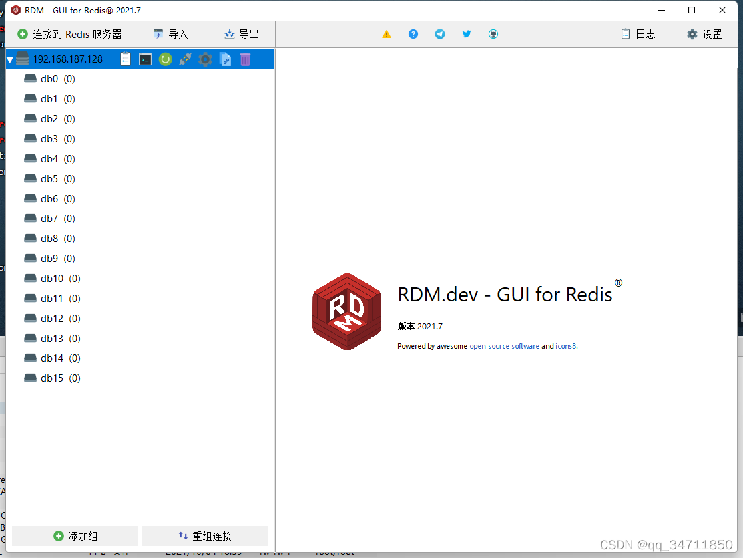Collapse the 192.168.187.128 server tree
The image size is (743, 558).
tap(10, 59)
